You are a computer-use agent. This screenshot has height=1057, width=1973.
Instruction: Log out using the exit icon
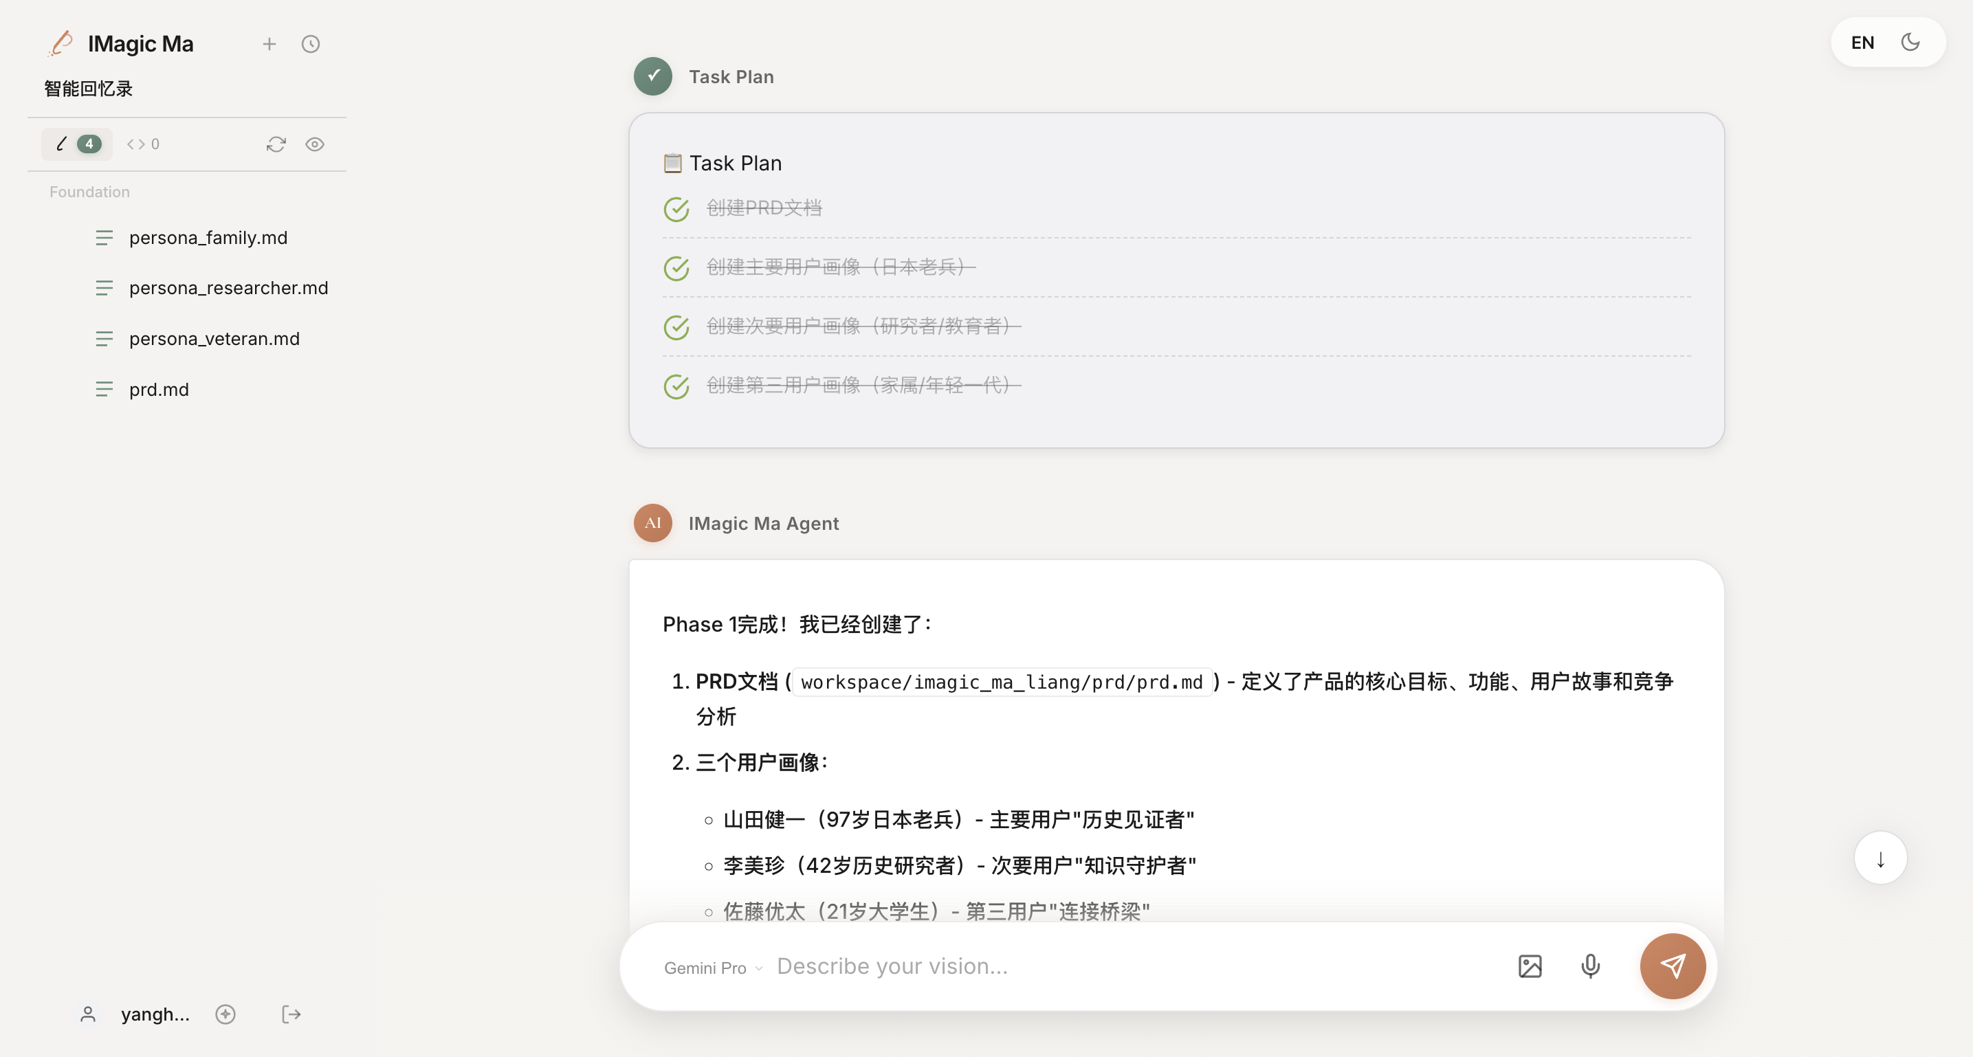tap(290, 1014)
